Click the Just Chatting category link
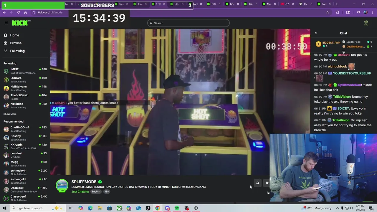377x212 pixels. (x=80, y=192)
